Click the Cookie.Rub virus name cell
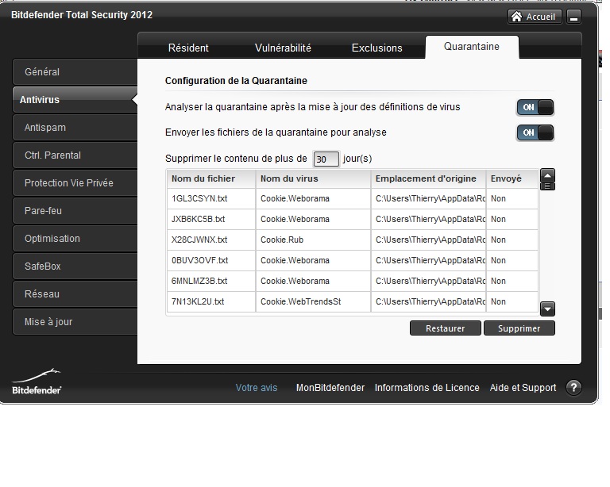The width and height of the screenshot is (610, 487). (x=313, y=240)
